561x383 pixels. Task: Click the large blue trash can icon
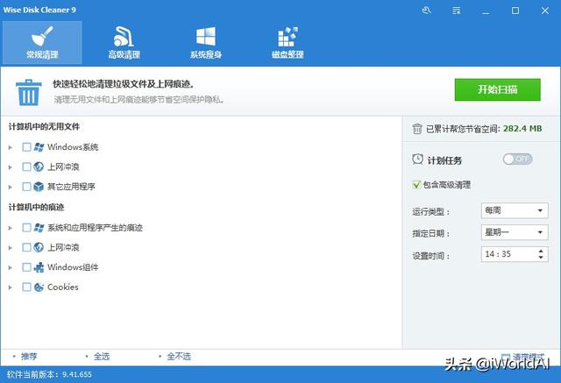(x=28, y=92)
